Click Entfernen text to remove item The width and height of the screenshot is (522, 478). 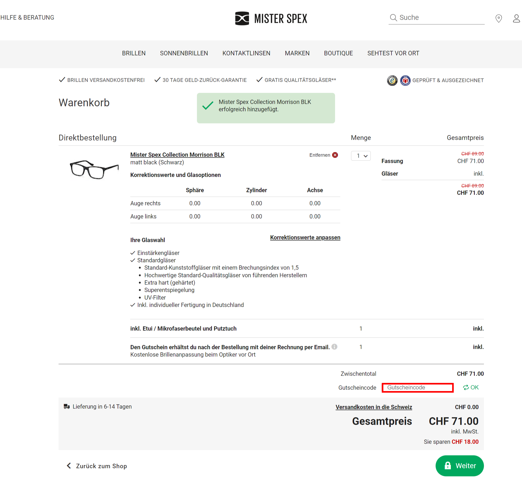320,155
